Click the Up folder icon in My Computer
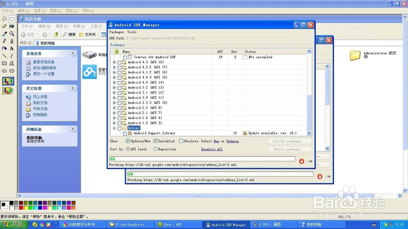The width and height of the screenshot is (408, 229). 56,35
